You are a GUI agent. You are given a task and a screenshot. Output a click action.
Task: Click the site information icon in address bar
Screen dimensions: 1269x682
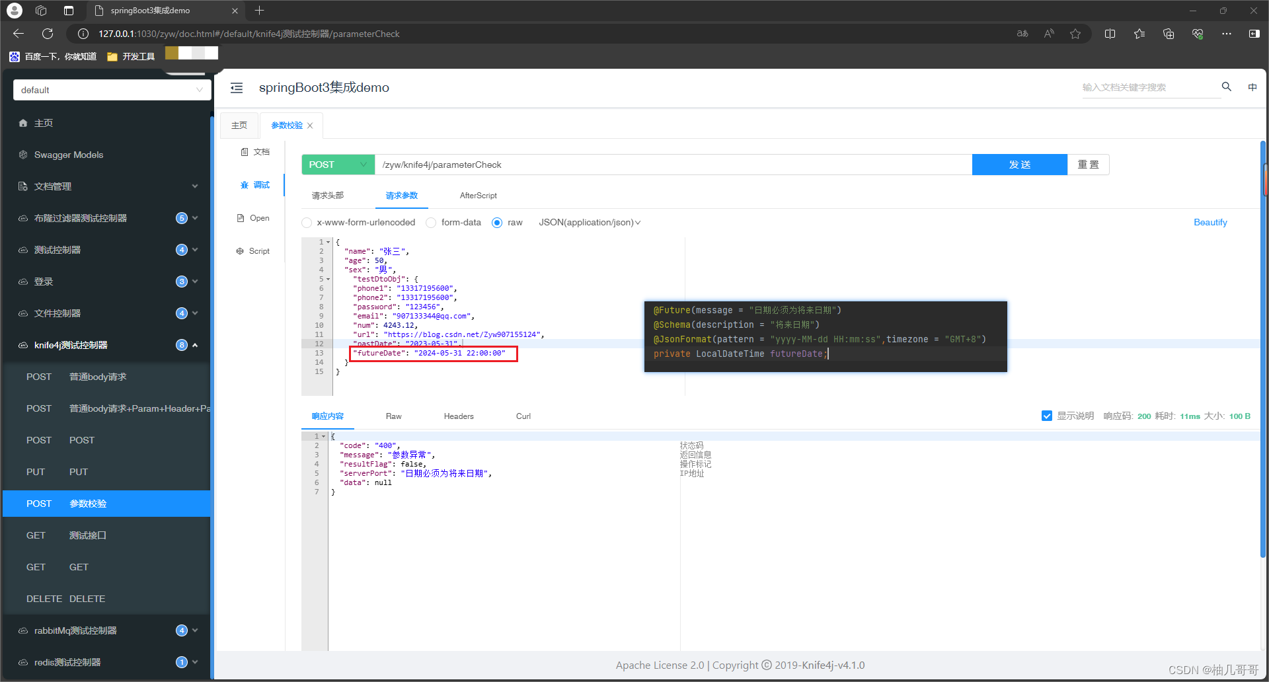(83, 34)
